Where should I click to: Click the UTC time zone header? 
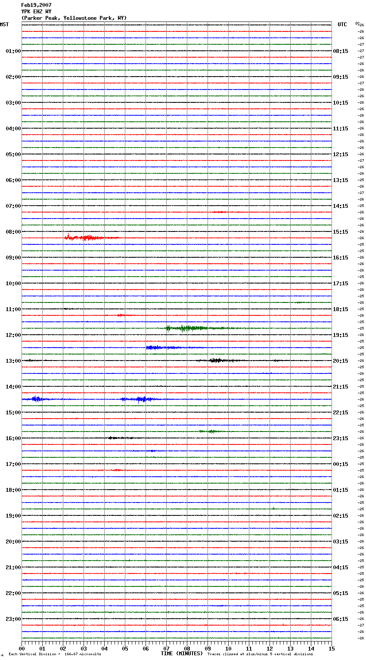click(x=342, y=25)
